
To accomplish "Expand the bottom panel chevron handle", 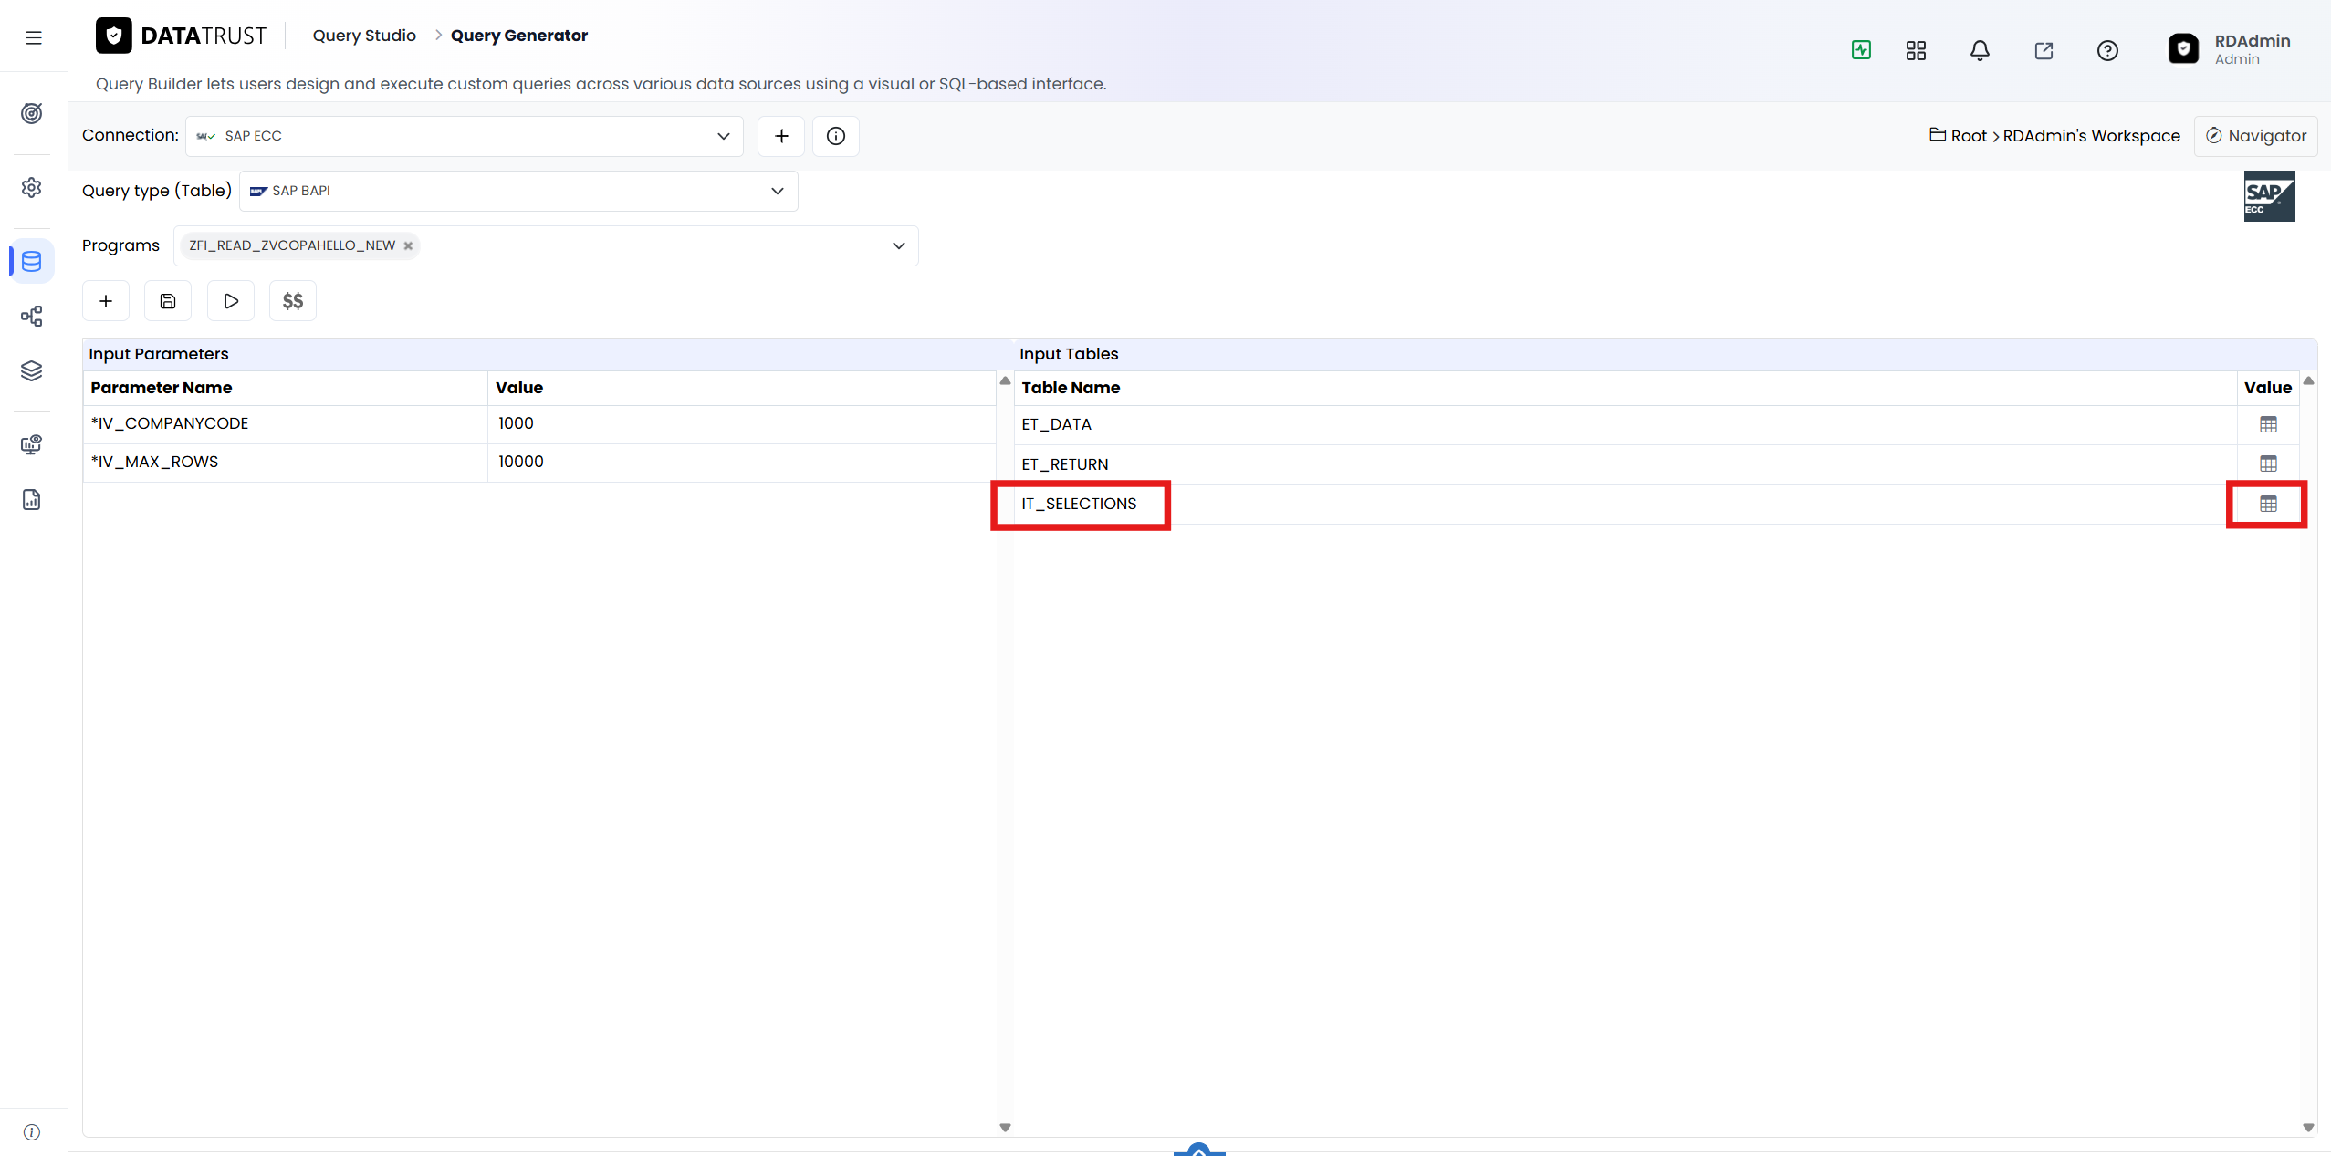I will pyautogui.click(x=1199, y=1150).
